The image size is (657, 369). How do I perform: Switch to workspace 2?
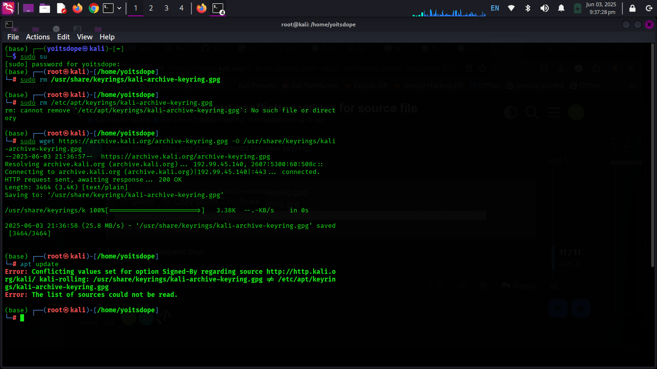point(151,8)
